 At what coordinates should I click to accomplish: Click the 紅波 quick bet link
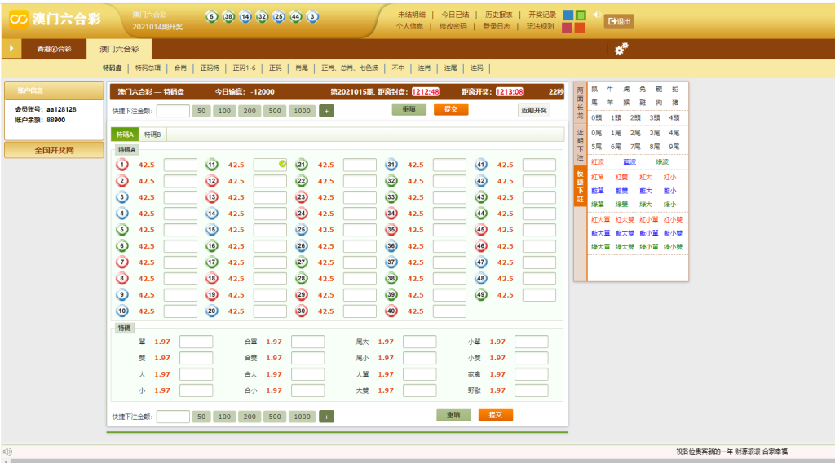click(598, 161)
